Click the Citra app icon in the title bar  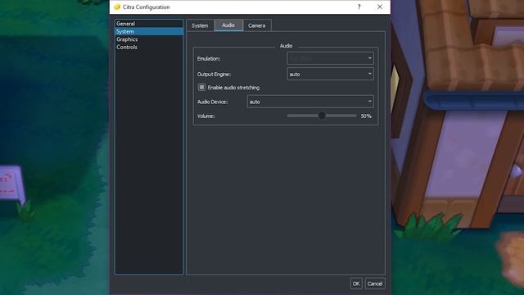117,7
